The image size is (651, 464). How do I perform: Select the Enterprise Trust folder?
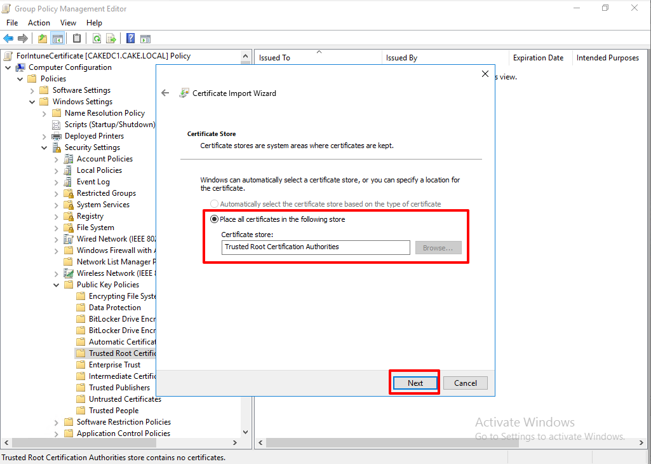pos(114,365)
